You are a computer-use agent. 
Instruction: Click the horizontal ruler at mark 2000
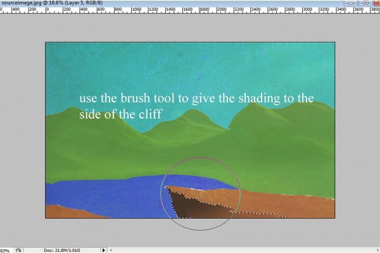222,10
